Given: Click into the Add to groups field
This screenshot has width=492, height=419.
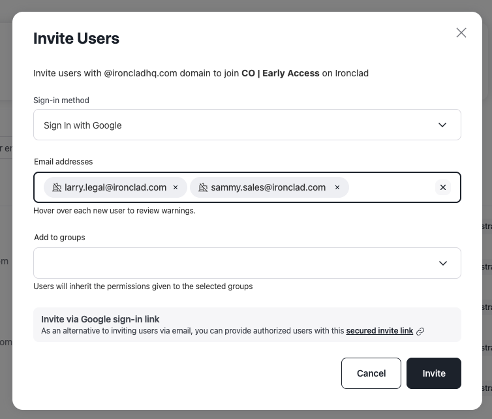Looking at the screenshot, I should click(247, 263).
